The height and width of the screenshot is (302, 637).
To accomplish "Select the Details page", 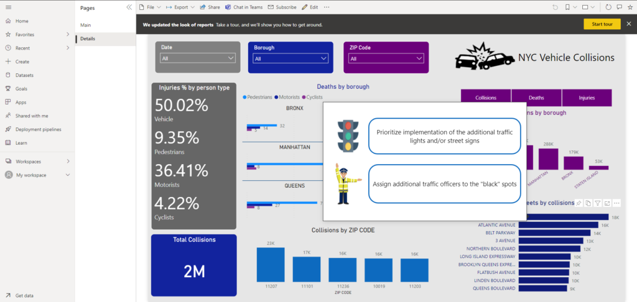I will pos(105,39).
